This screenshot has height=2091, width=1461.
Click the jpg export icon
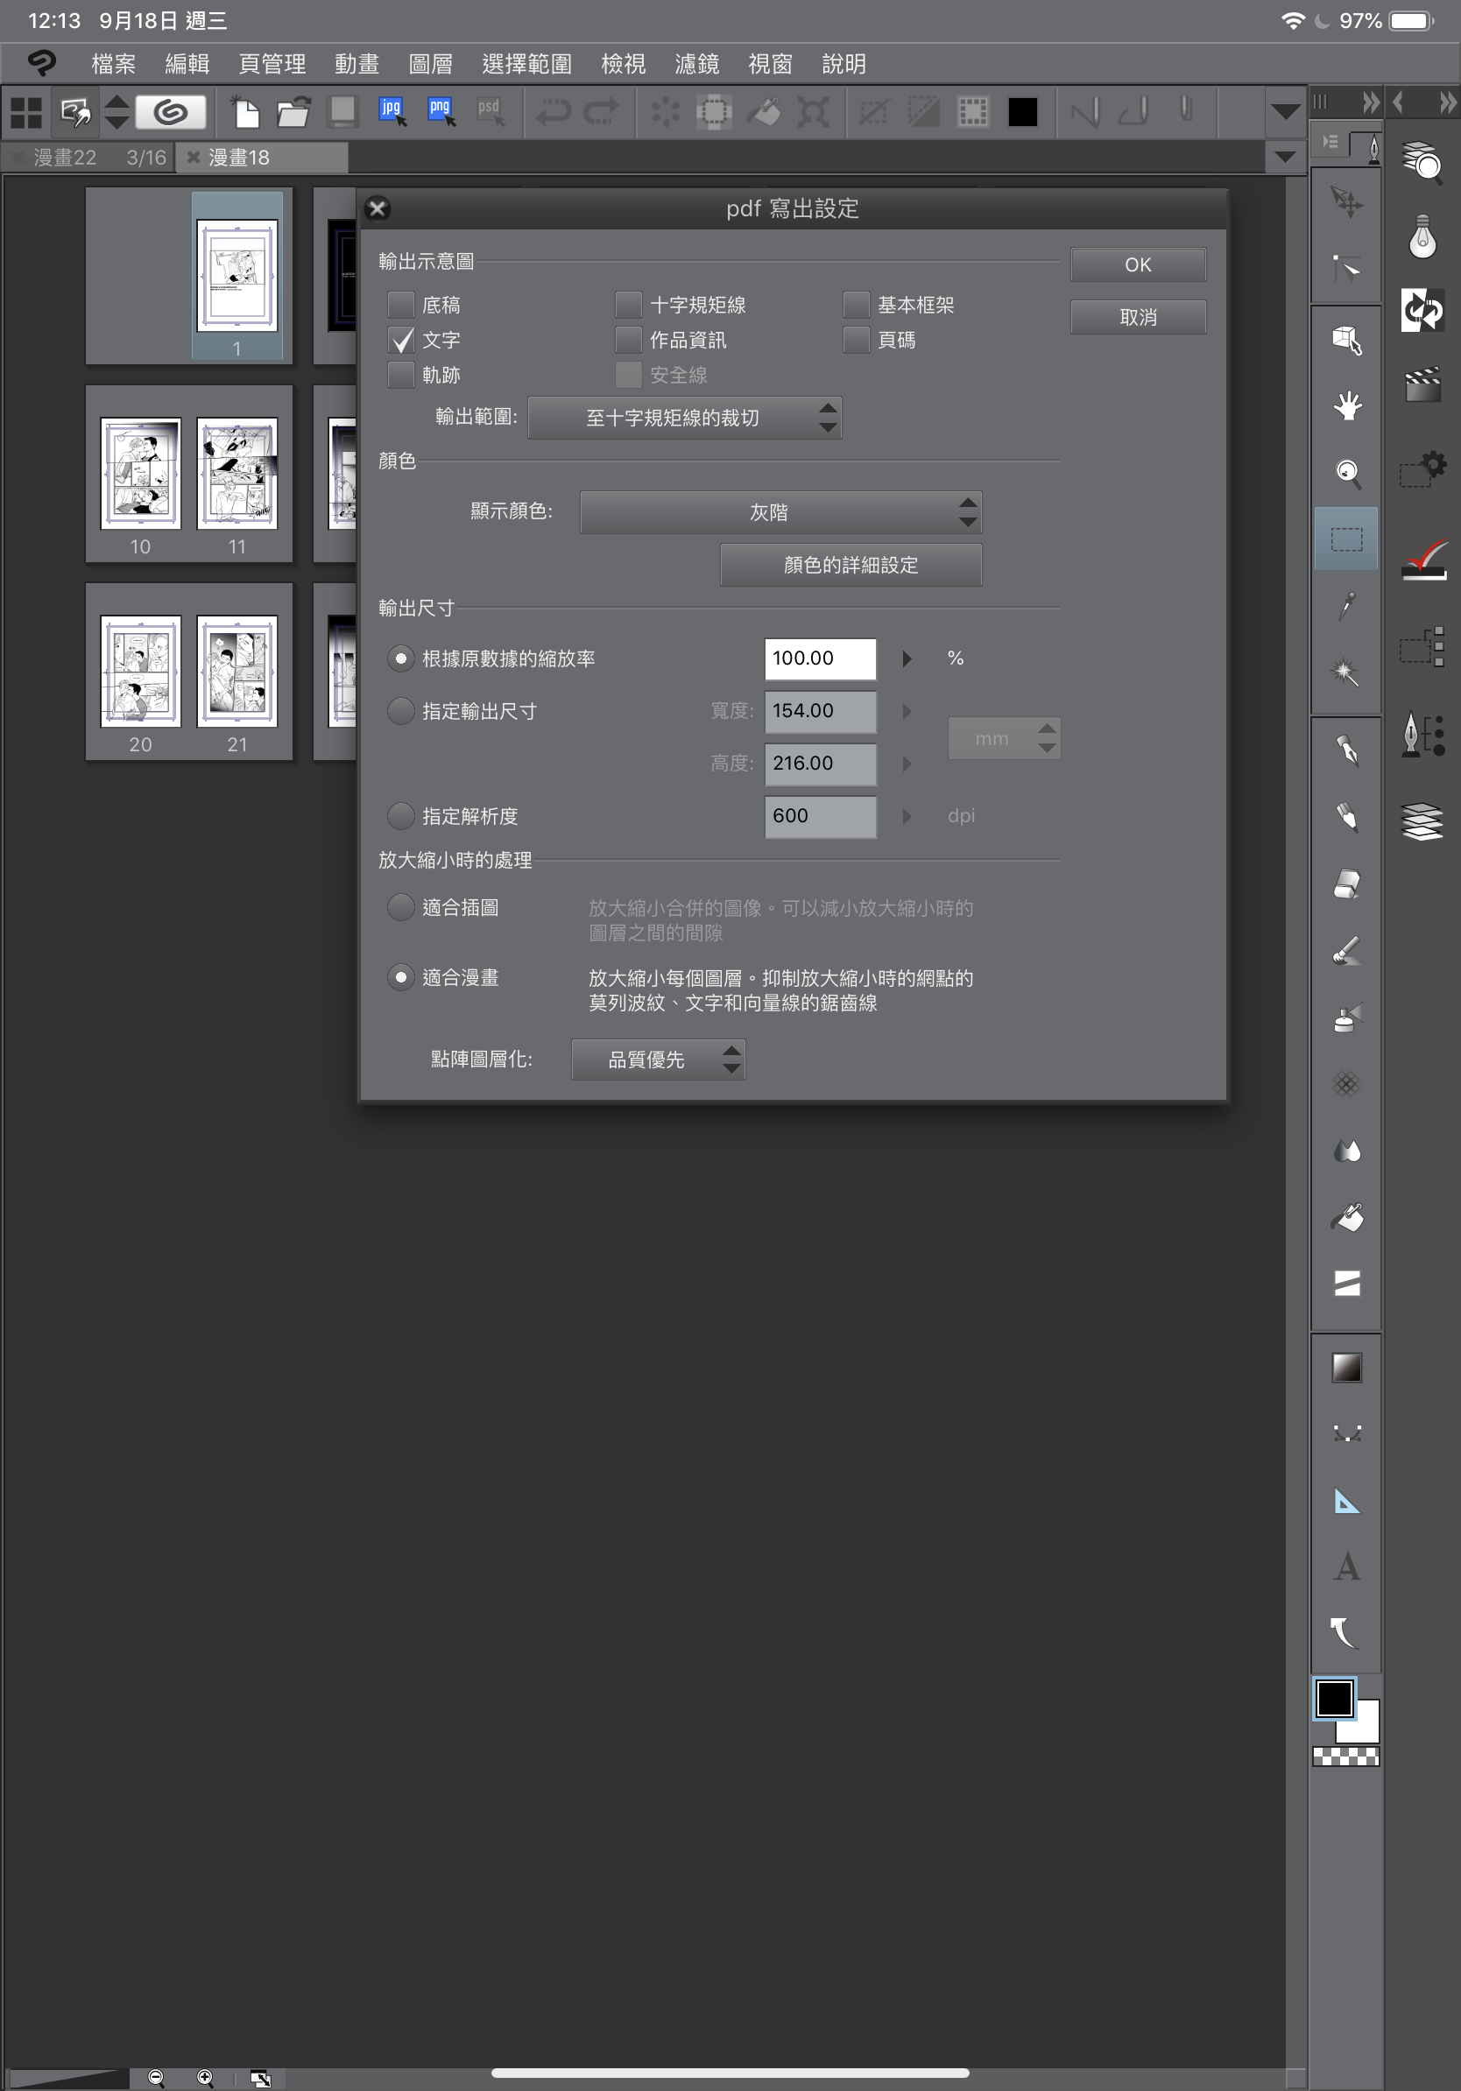392,112
